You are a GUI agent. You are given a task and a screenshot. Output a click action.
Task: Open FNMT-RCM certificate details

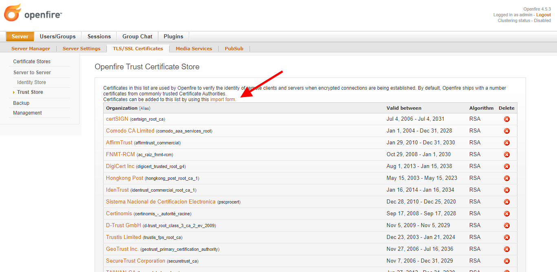(x=120, y=155)
